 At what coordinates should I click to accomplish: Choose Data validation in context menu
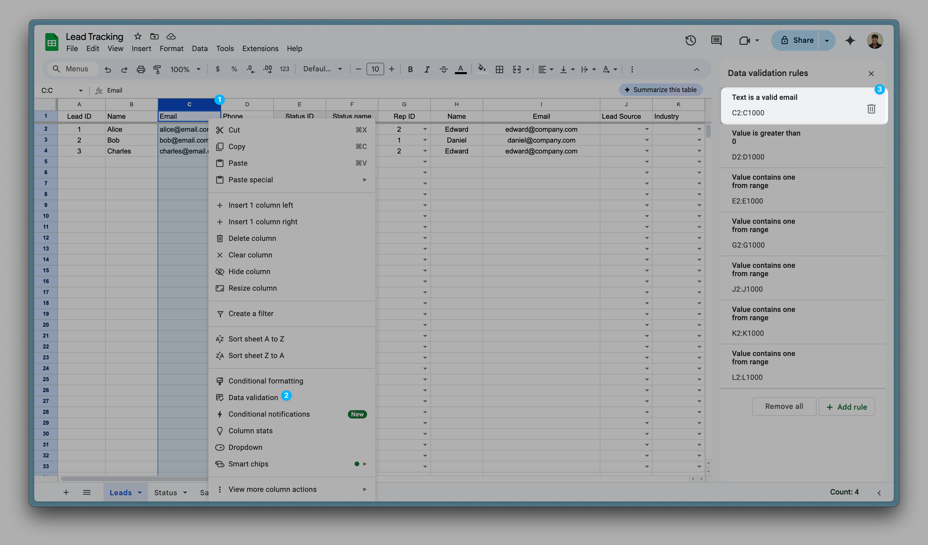(253, 397)
